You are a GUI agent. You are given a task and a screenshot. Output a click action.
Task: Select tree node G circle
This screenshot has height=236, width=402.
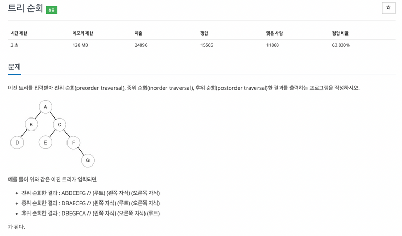click(88, 160)
